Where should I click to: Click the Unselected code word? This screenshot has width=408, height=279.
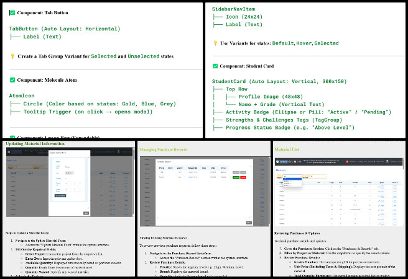tap(144, 56)
